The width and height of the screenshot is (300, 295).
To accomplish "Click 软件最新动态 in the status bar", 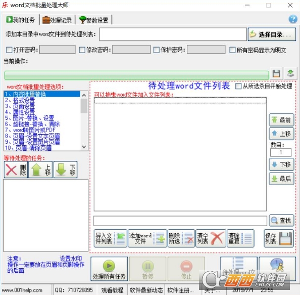I will point(146,290).
